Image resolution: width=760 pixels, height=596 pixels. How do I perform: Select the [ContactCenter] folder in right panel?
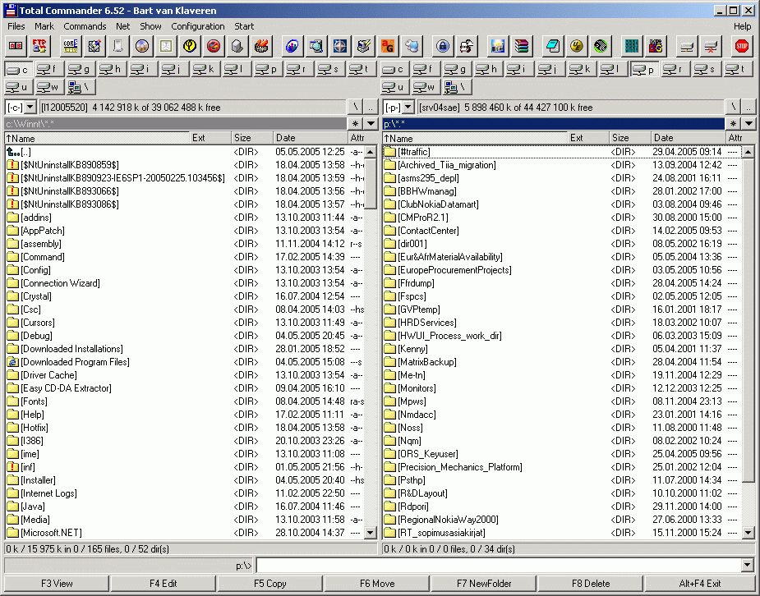pyautogui.click(x=562, y=231)
